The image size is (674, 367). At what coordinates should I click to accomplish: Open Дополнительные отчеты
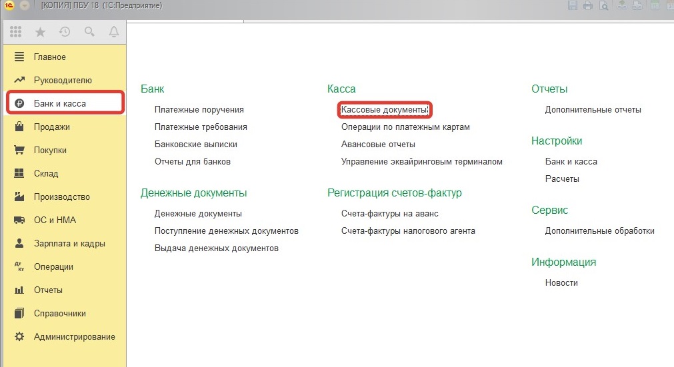click(x=593, y=109)
